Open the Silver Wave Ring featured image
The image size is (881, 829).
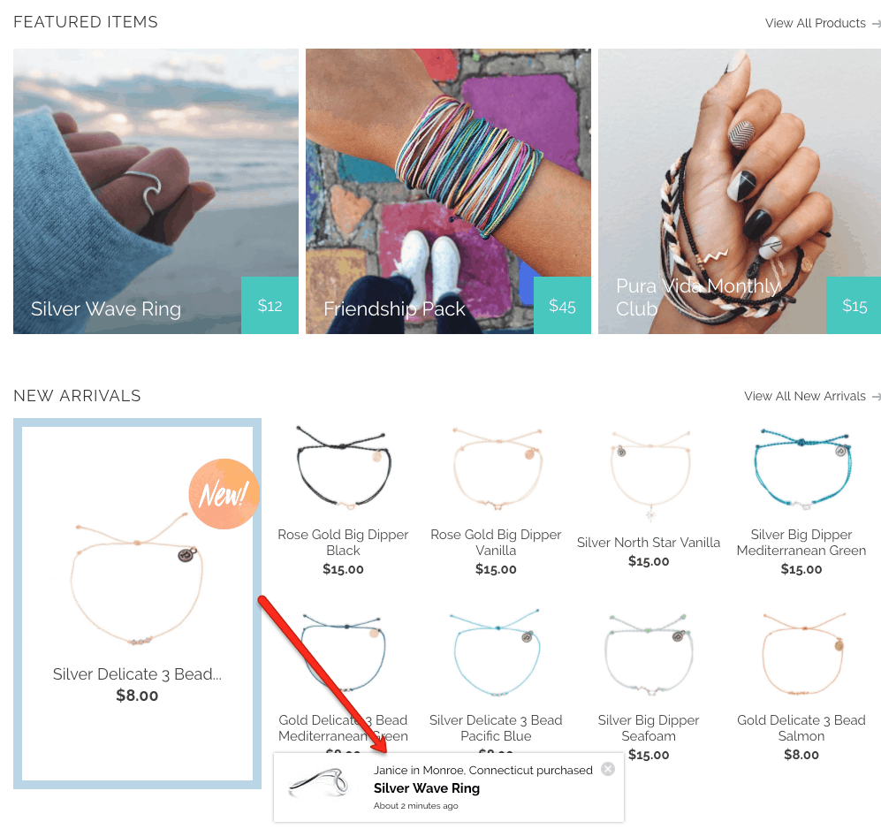(x=156, y=191)
